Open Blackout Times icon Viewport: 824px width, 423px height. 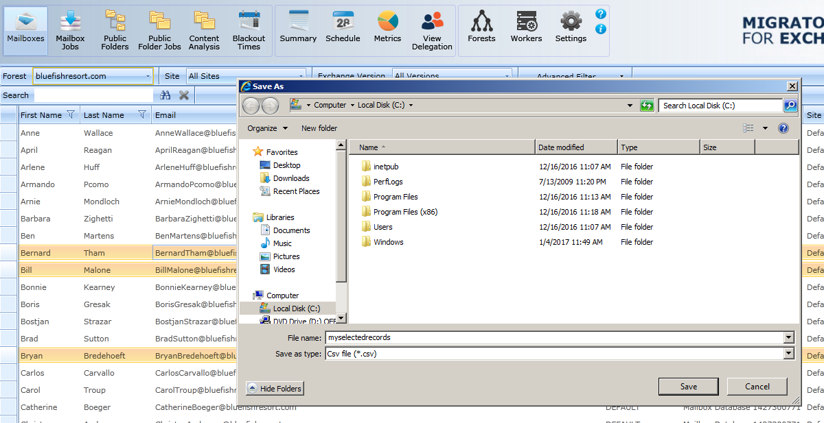point(249,31)
